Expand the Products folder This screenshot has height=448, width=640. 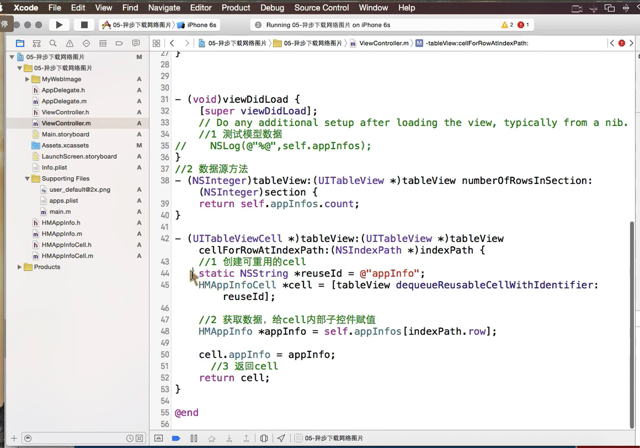19,267
